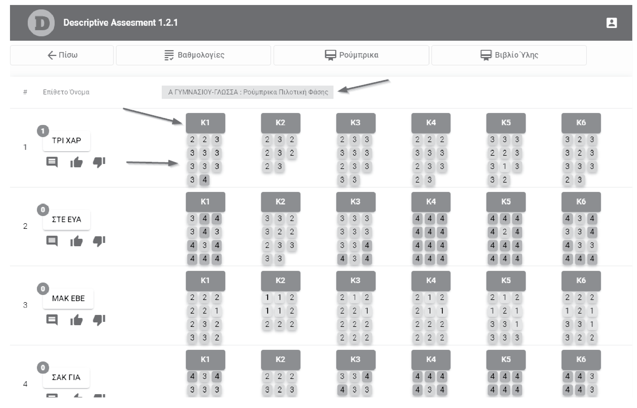637x408 pixels.
Task: Click the K2 header for ΣΑΚ ΓΙΑ
Action: point(280,360)
